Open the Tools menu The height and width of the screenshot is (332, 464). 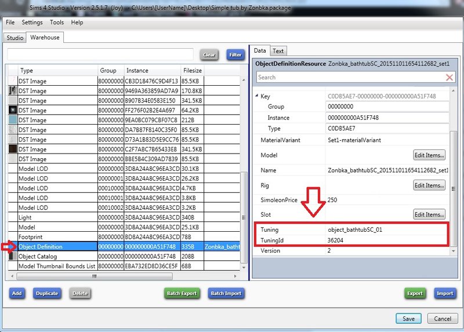pyautogui.click(x=57, y=23)
